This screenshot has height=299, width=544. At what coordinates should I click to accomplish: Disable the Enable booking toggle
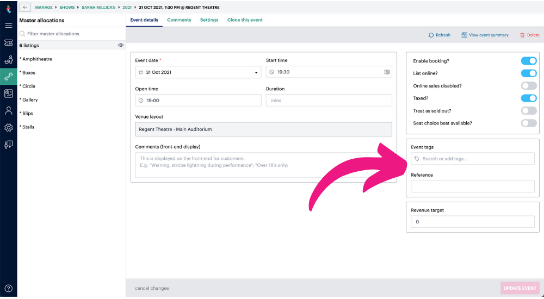529,61
